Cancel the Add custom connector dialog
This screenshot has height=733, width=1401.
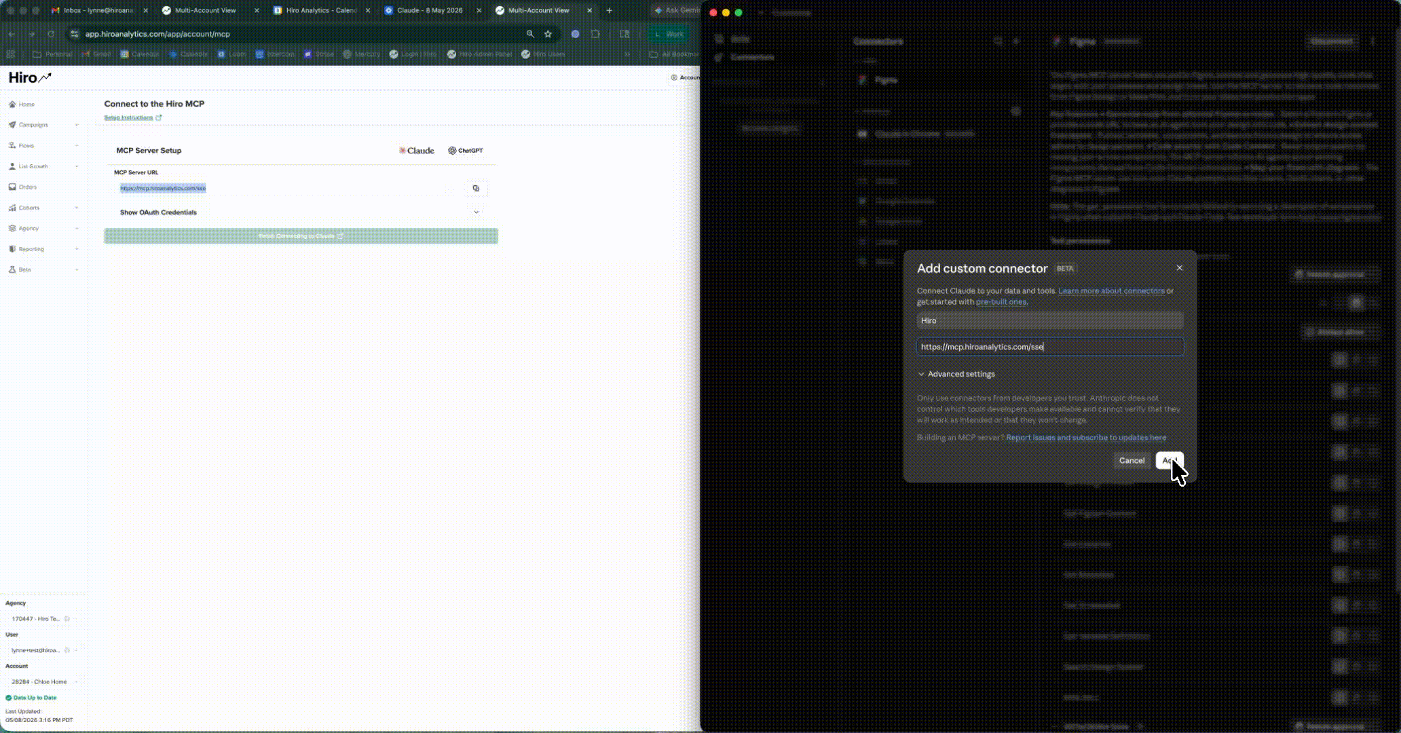[x=1132, y=460]
